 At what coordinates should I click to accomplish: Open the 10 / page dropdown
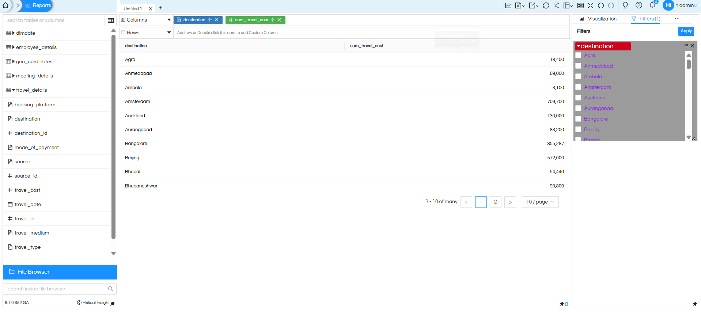pos(540,202)
